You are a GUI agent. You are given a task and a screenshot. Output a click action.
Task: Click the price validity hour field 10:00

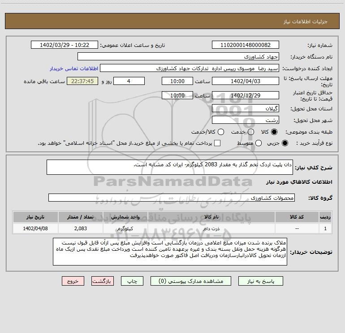pos(177,96)
